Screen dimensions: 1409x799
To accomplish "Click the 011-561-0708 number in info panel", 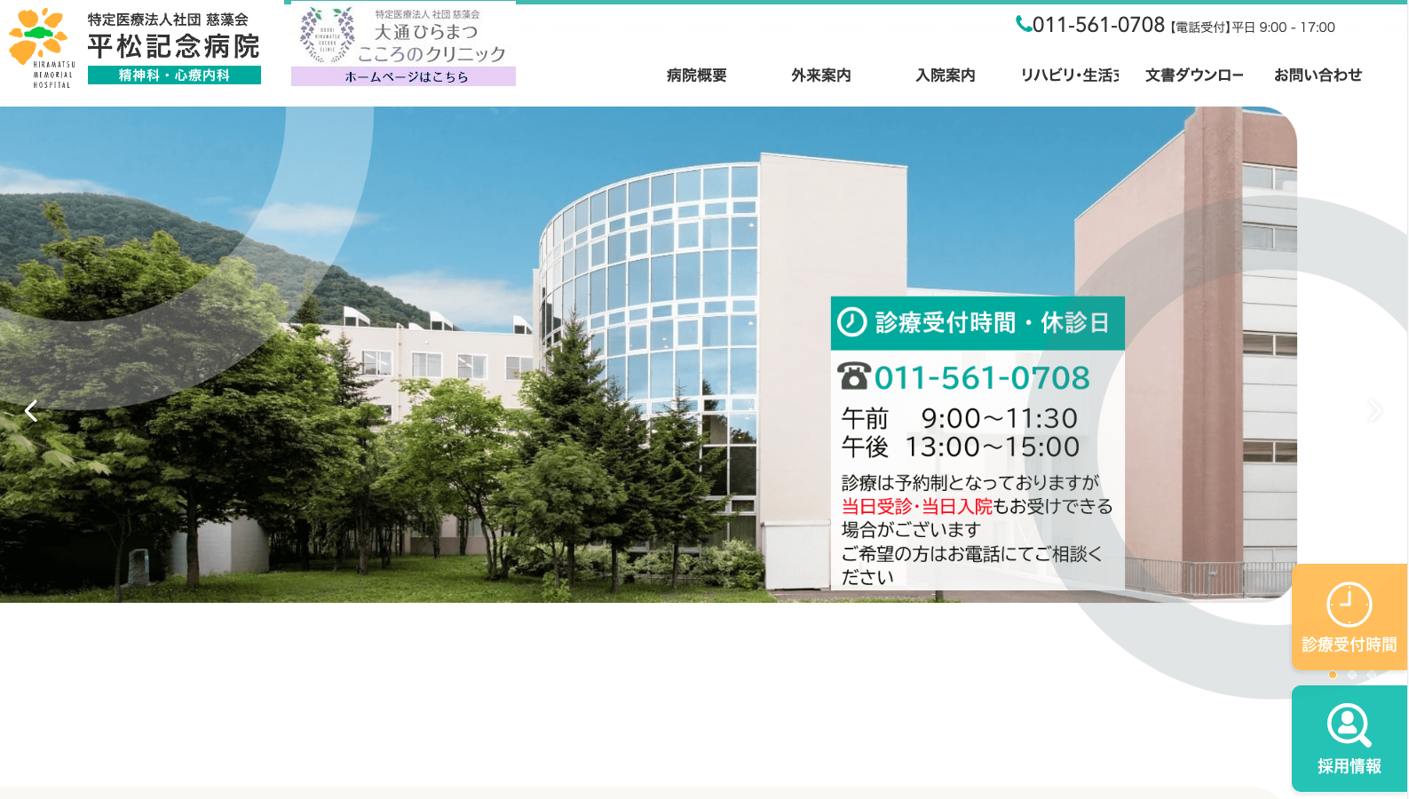I will [x=981, y=378].
